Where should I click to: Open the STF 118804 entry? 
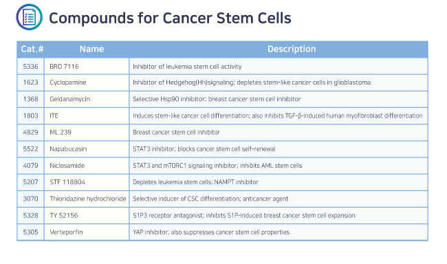click(x=67, y=182)
